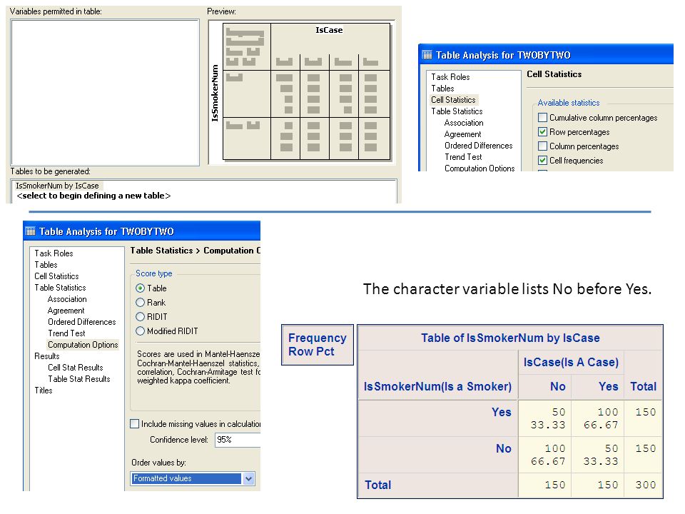685x514 pixels.
Task: Open Table Statistics in upper-right dialog
Action: pos(457,111)
